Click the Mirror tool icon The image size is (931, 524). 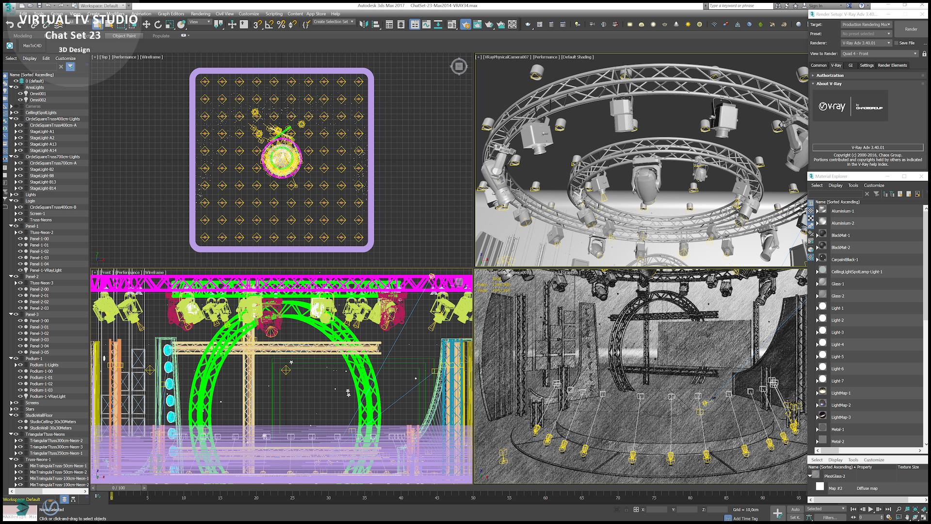pyautogui.click(x=364, y=24)
